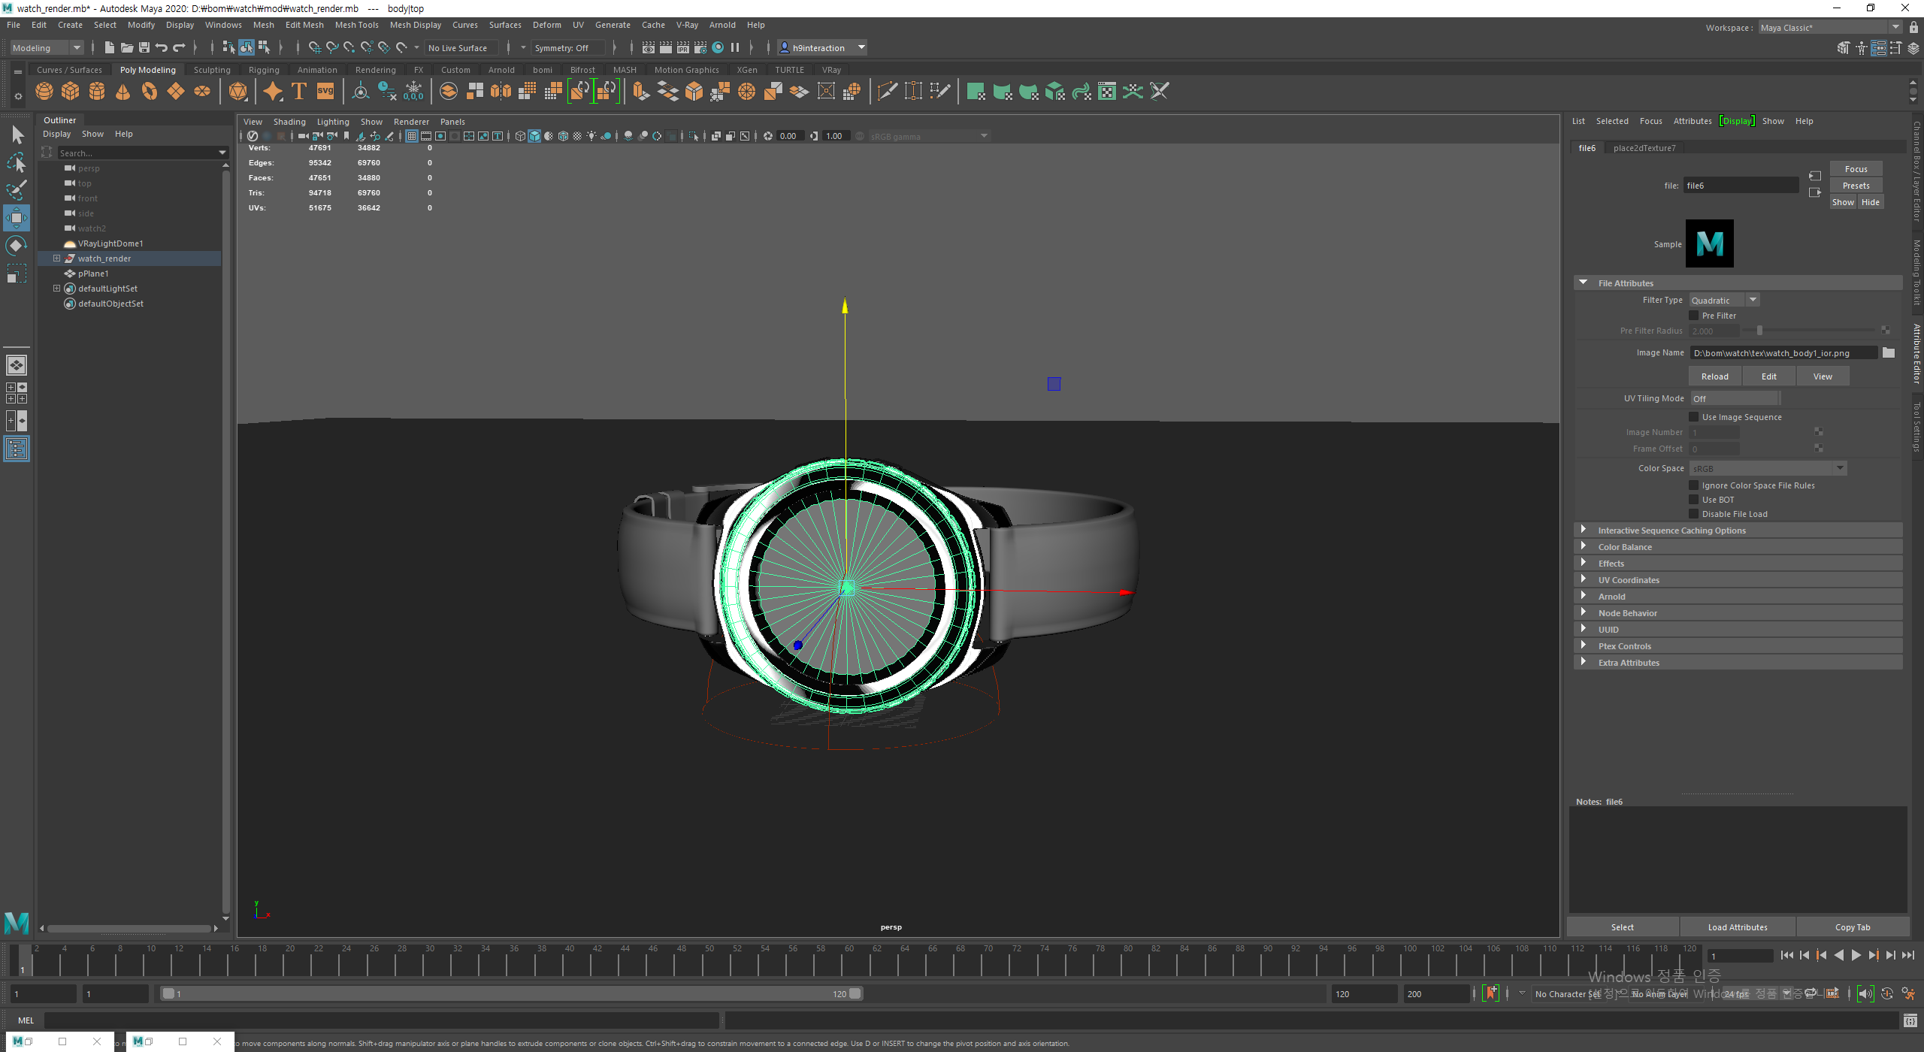Check Use Image Sequence option

[x=1694, y=417]
